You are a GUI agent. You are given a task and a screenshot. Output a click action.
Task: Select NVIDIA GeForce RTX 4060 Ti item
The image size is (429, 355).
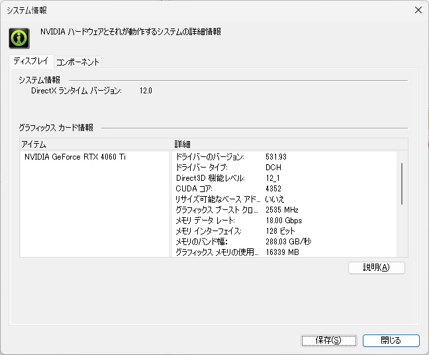(x=75, y=157)
